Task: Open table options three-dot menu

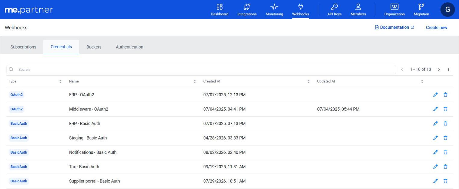Action: pos(448,70)
